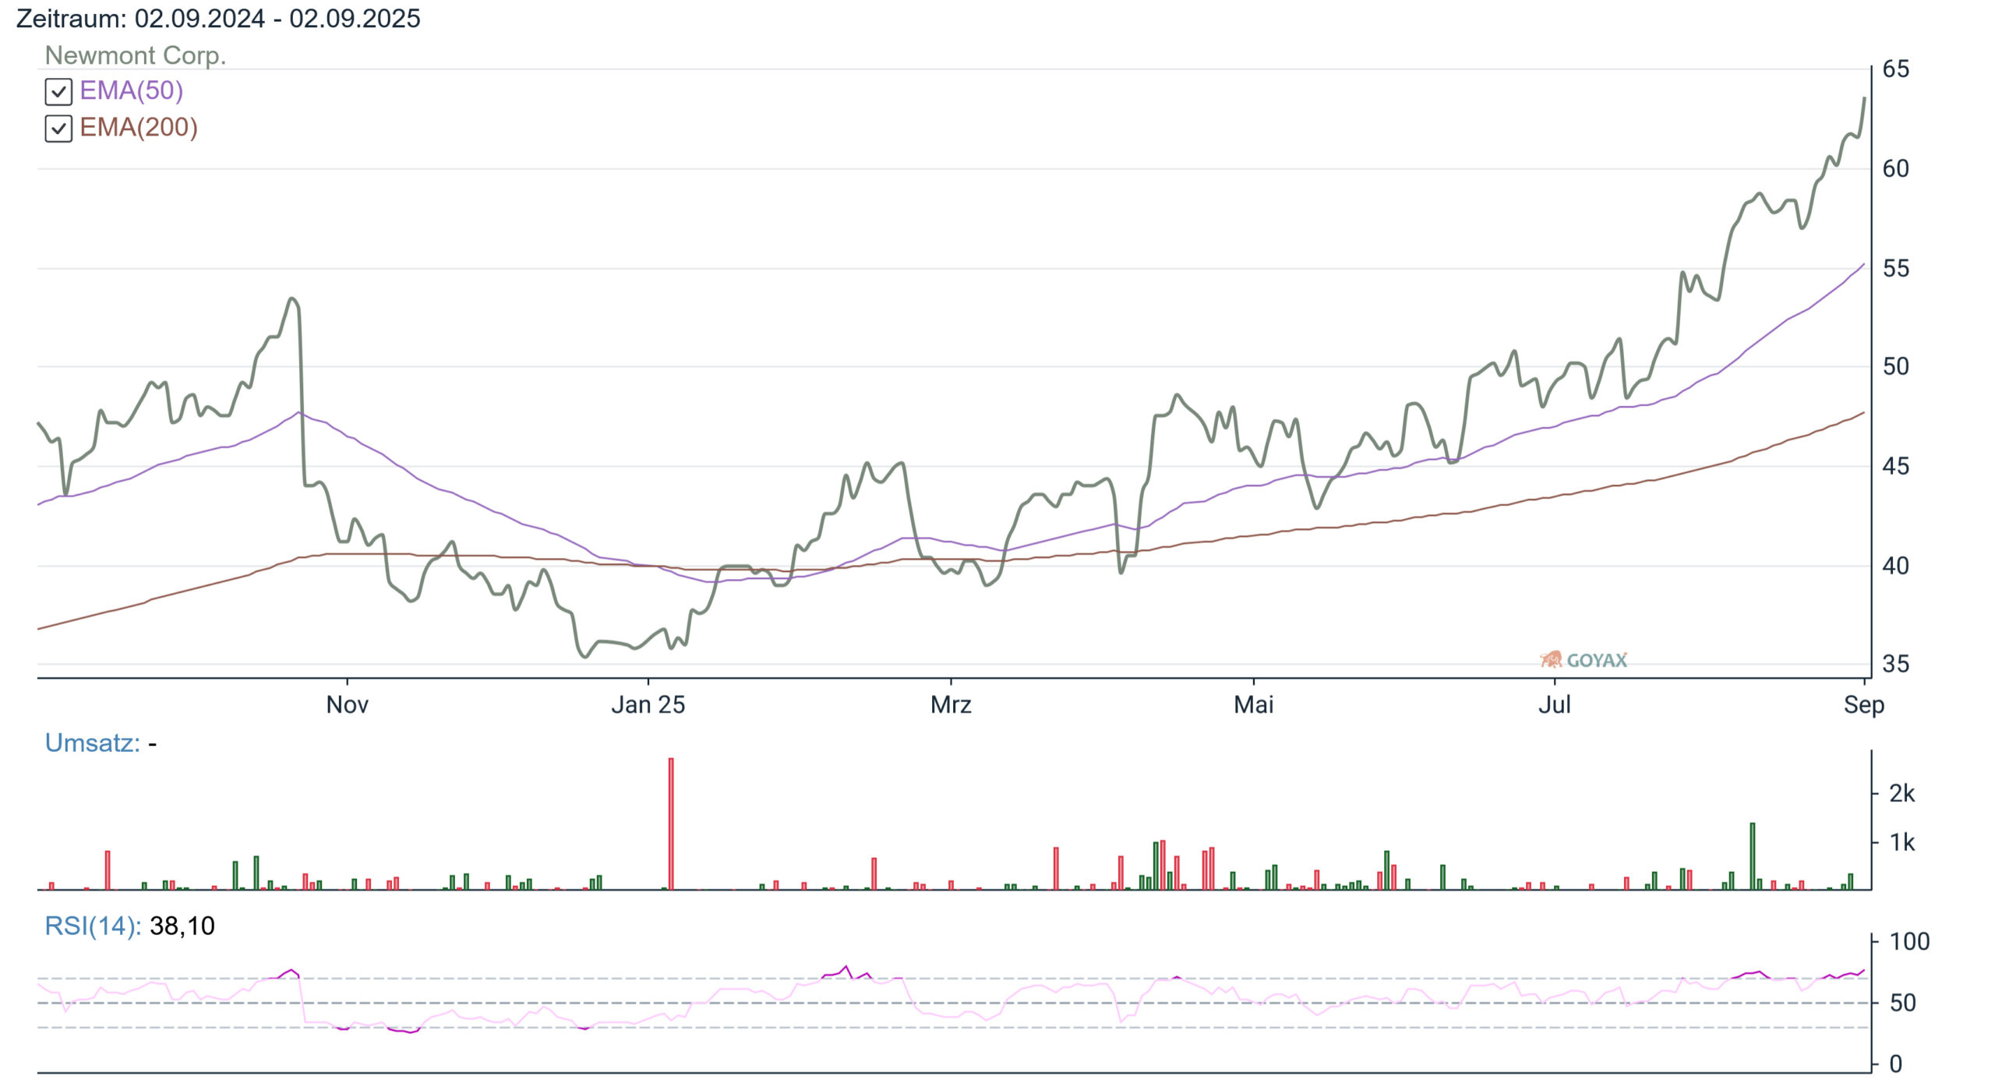Uncheck the EMA(200) checkbox
This screenshot has width=1995, height=1080.
coord(58,129)
